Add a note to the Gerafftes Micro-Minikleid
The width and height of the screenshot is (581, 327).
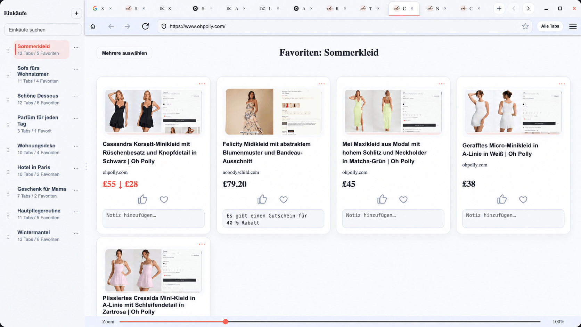pyautogui.click(x=513, y=219)
